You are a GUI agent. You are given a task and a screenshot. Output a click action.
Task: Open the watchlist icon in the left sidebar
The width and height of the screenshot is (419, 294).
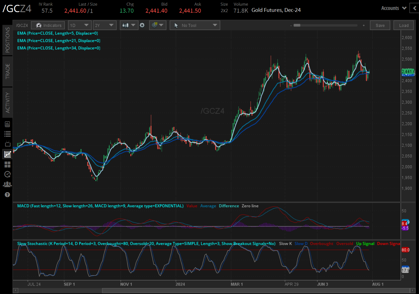7,134
